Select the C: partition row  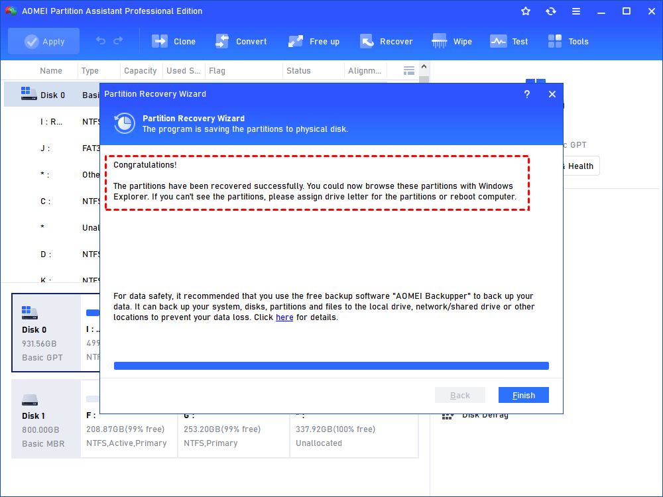pos(52,201)
